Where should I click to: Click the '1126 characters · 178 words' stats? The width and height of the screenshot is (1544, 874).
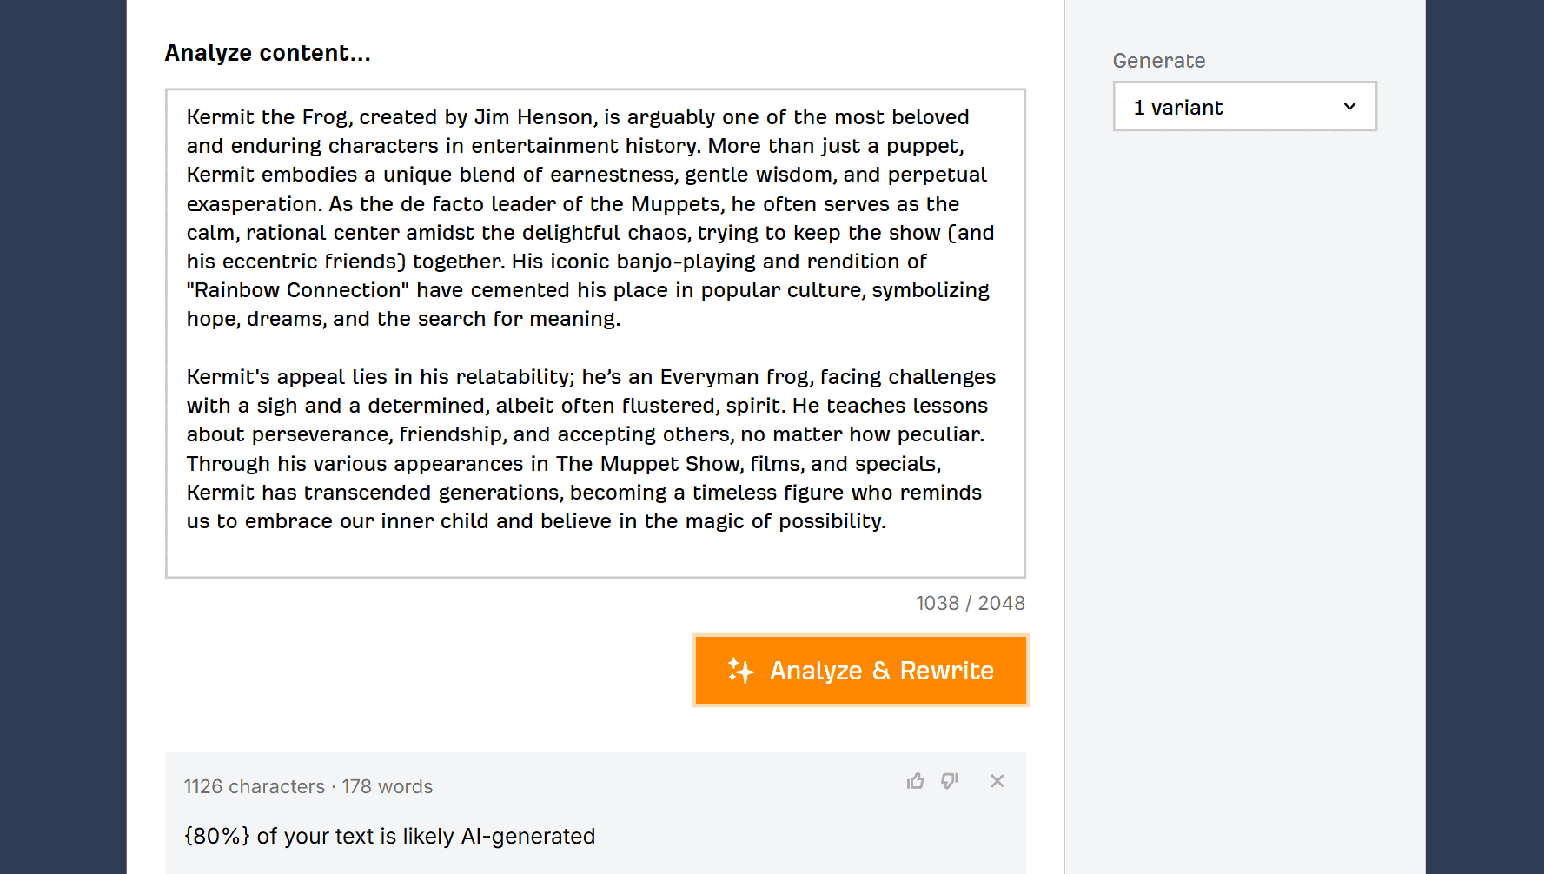tap(308, 786)
